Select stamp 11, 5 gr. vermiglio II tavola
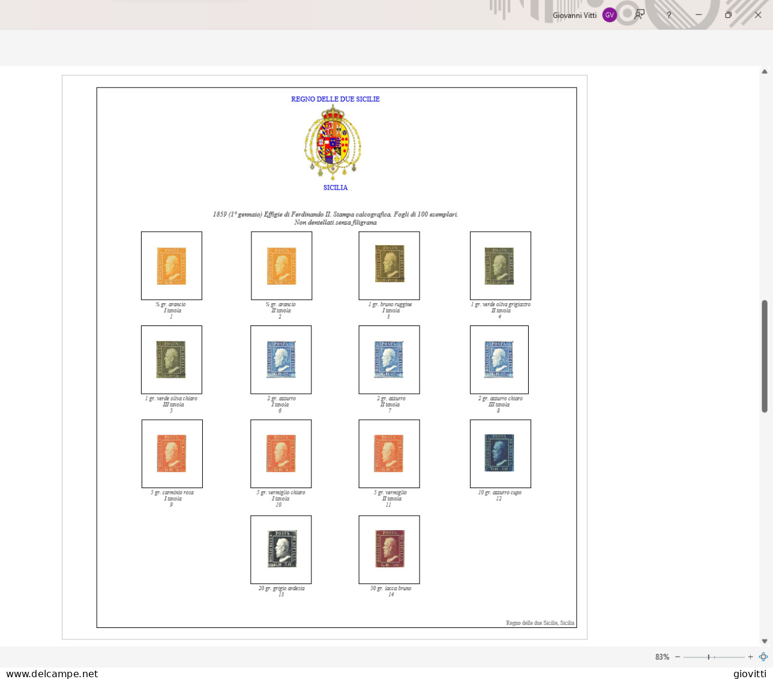The height and width of the screenshot is (679, 773). click(x=389, y=453)
